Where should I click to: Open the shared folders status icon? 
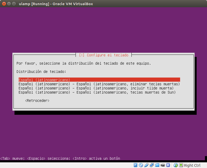coord(157,165)
